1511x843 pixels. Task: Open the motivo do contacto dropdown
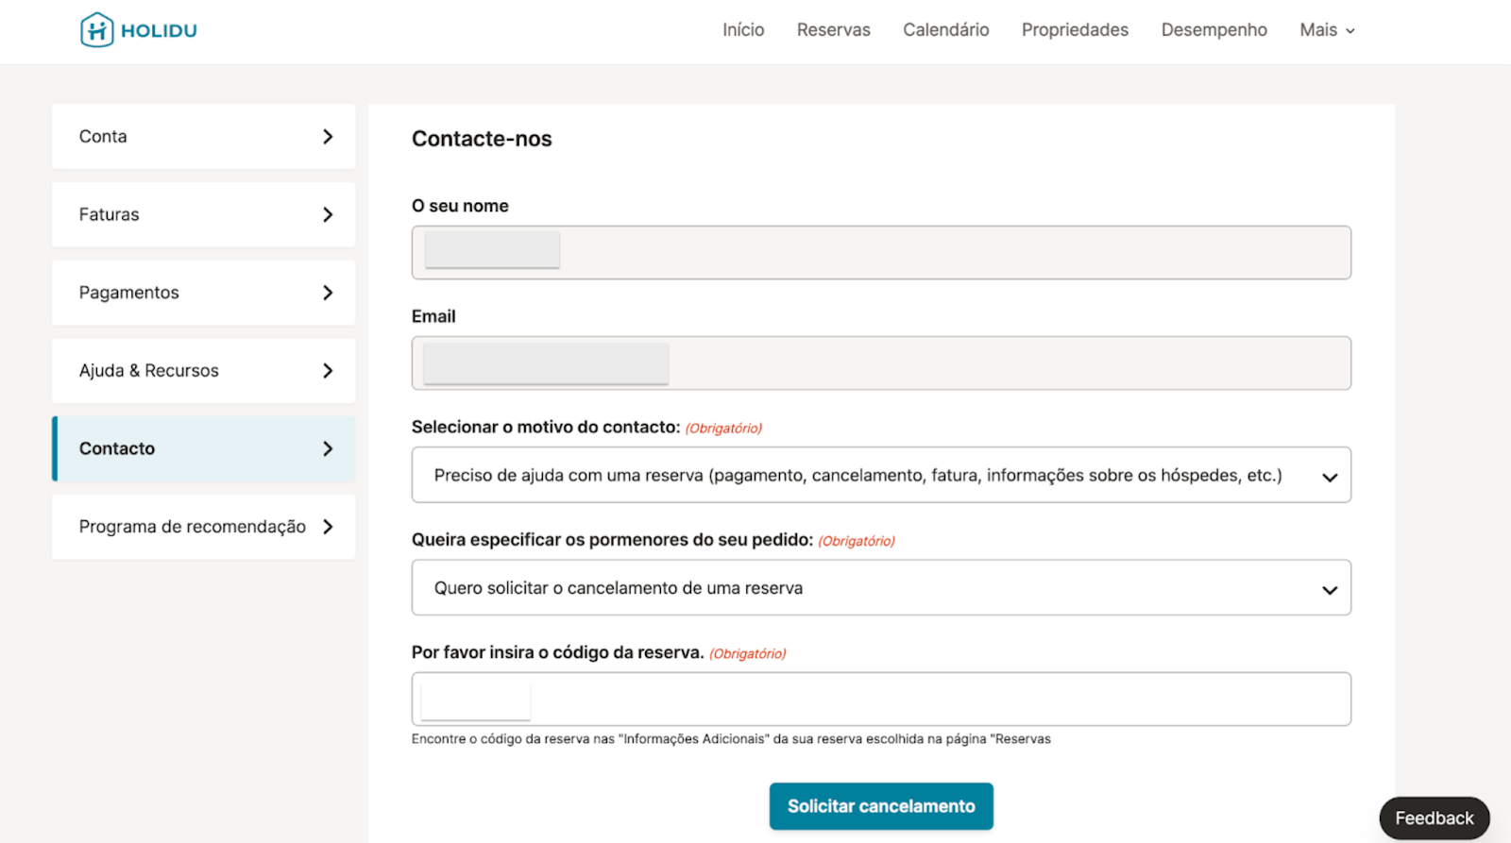coord(881,475)
